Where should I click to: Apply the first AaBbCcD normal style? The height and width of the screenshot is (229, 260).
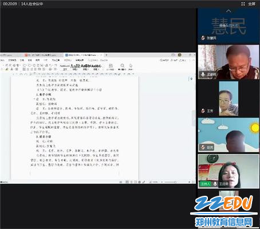coord(65,67)
